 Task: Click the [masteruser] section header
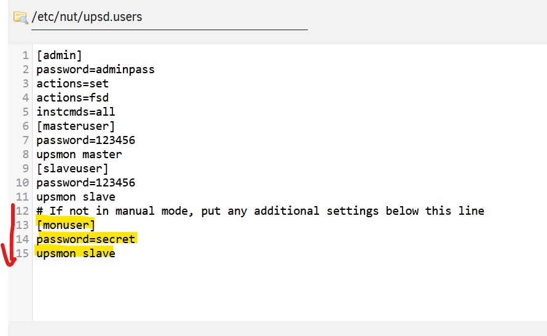tap(76, 126)
